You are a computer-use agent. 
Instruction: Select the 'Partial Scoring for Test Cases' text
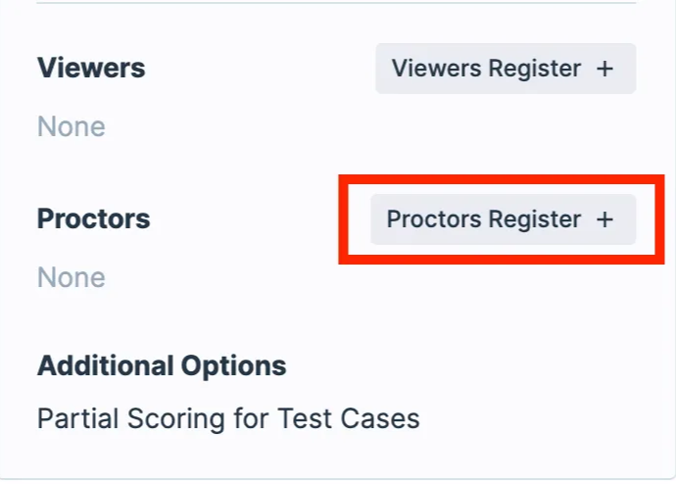pos(228,419)
